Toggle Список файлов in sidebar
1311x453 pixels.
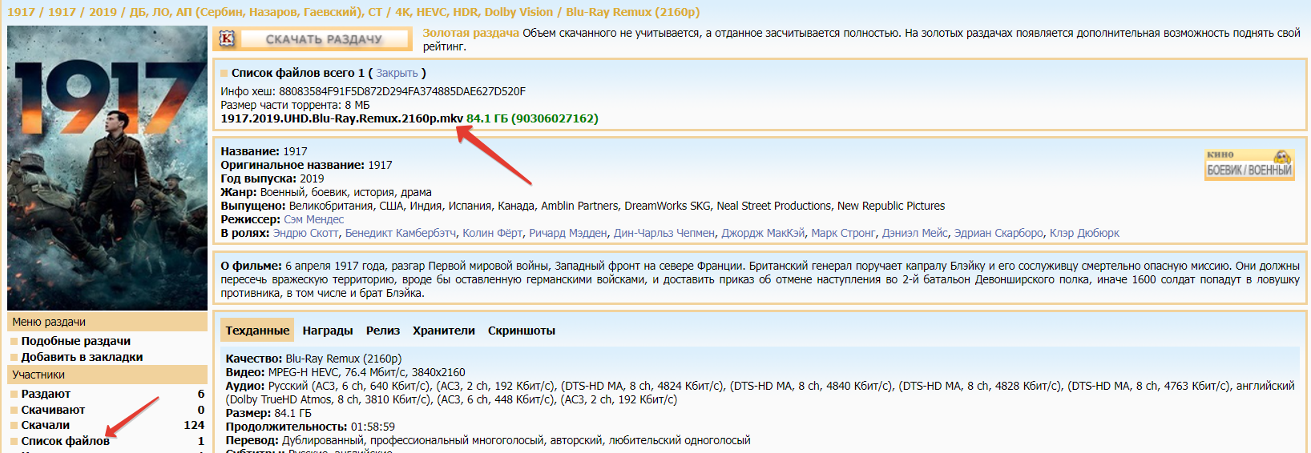65,441
